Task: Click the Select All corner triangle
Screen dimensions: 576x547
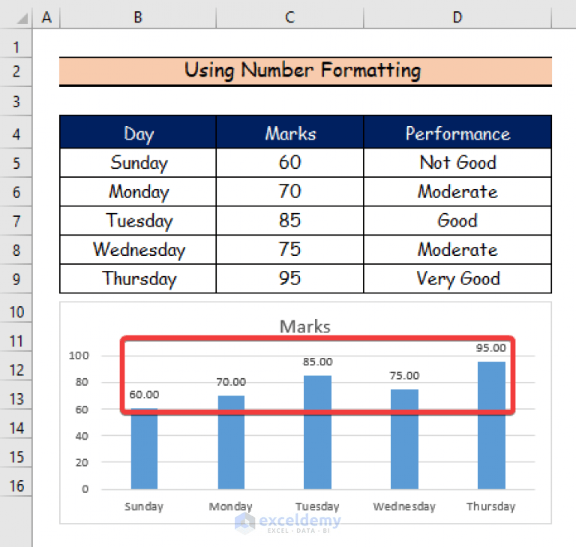Action: pyautogui.click(x=22, y=18)
